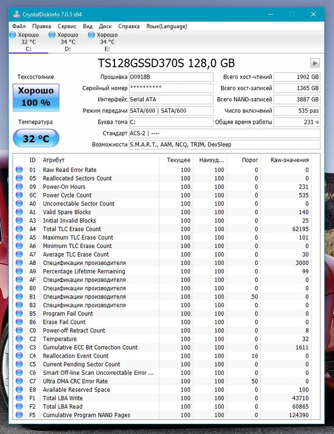The image size is (334, 434).
Task: Click the NAND writes value 3887 GB
Action: point(297,99)
